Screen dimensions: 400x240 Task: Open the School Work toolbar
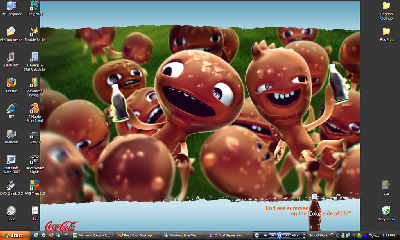(318, 235)
